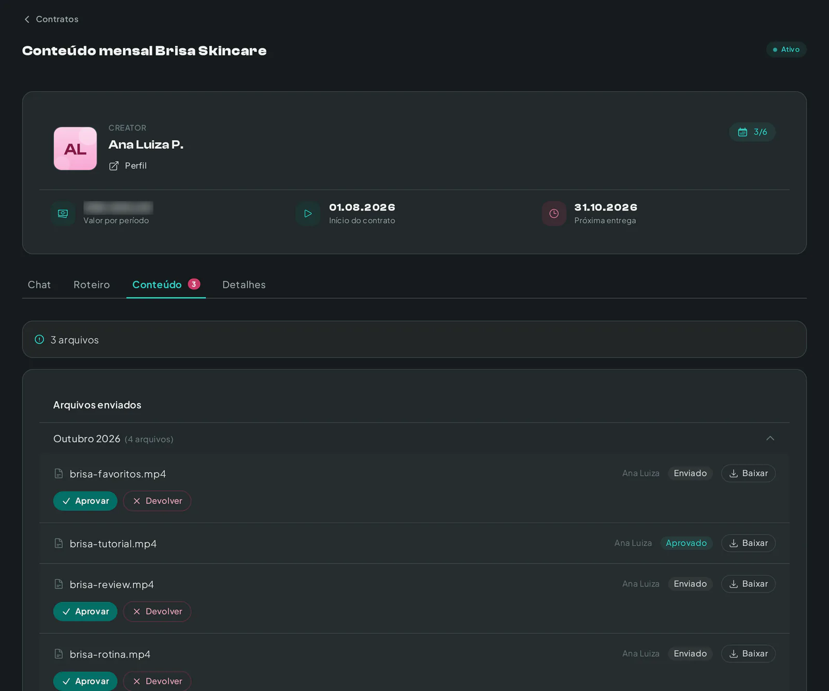Click the file icon for brisa-tutorial.mp4
This screenshot has width=829, height=691.
click(x=59, y=543)
